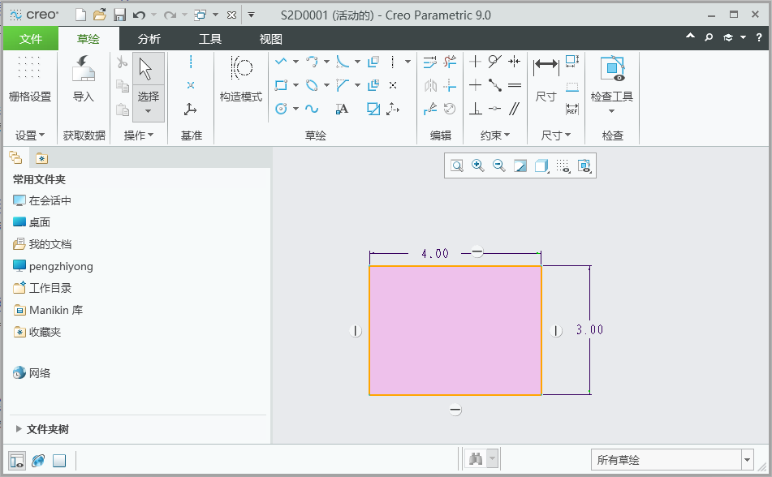
Task: Apply the midpoint constraint
Action: click(495, 85)
